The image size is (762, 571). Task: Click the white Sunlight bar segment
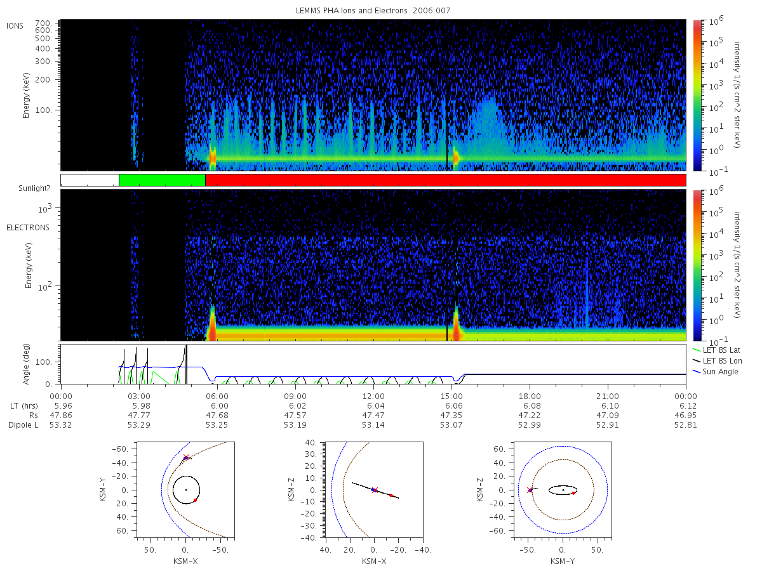tap(90, 180)
